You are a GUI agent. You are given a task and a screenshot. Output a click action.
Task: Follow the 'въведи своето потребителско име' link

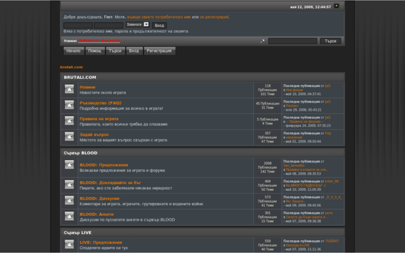pyautogui.click(x=159, y=17)
